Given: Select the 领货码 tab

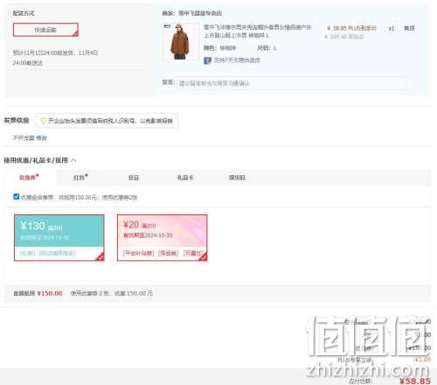Looking at the screenshot, I should pos(237,178).
